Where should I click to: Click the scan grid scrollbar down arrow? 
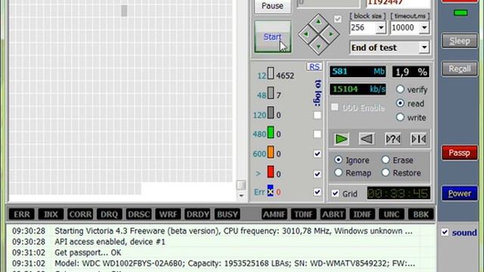pos(241,196)
